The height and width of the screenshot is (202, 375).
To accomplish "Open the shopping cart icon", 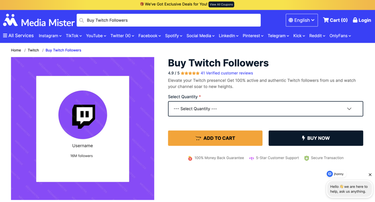I will pos(326,20).
